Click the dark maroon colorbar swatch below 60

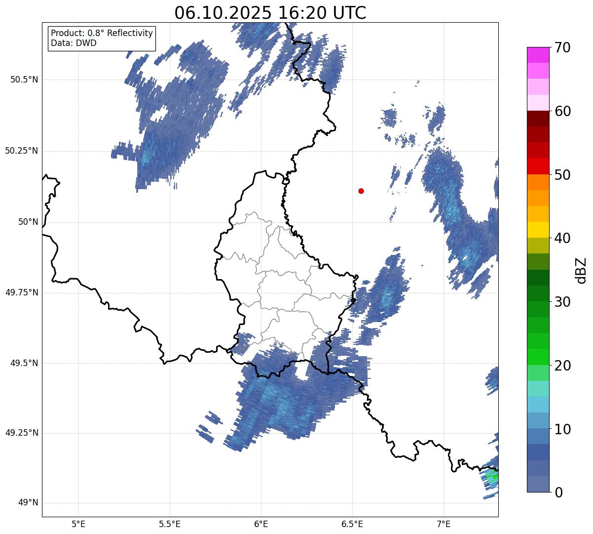(x=538, y=119)
